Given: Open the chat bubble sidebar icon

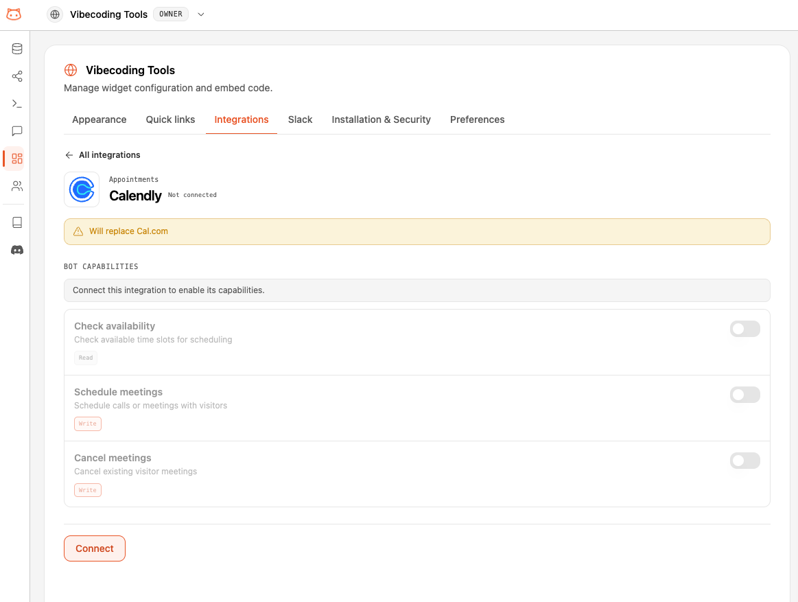Looking at the screenshot, I should point(16,131).
